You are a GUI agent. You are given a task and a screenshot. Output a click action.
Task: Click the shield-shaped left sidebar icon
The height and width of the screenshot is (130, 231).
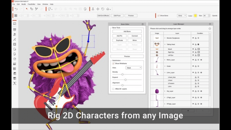click(15, 30)
